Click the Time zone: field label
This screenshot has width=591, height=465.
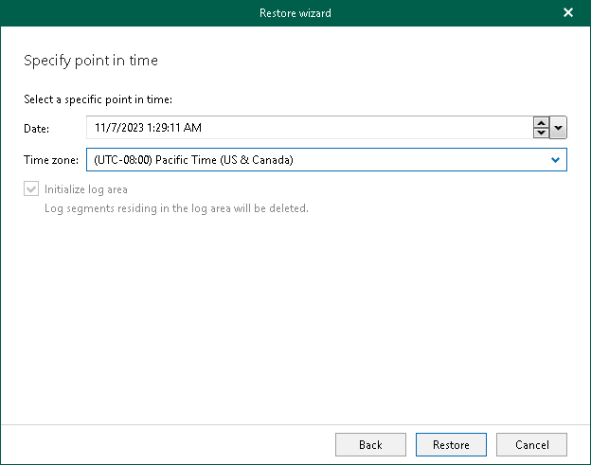click(x=51, y=160)
